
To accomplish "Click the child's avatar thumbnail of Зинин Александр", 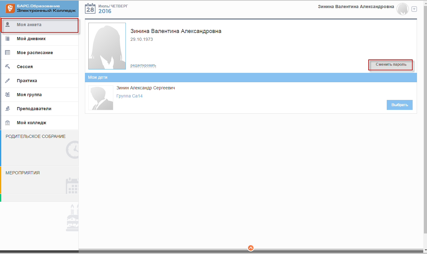I will 101,98.
